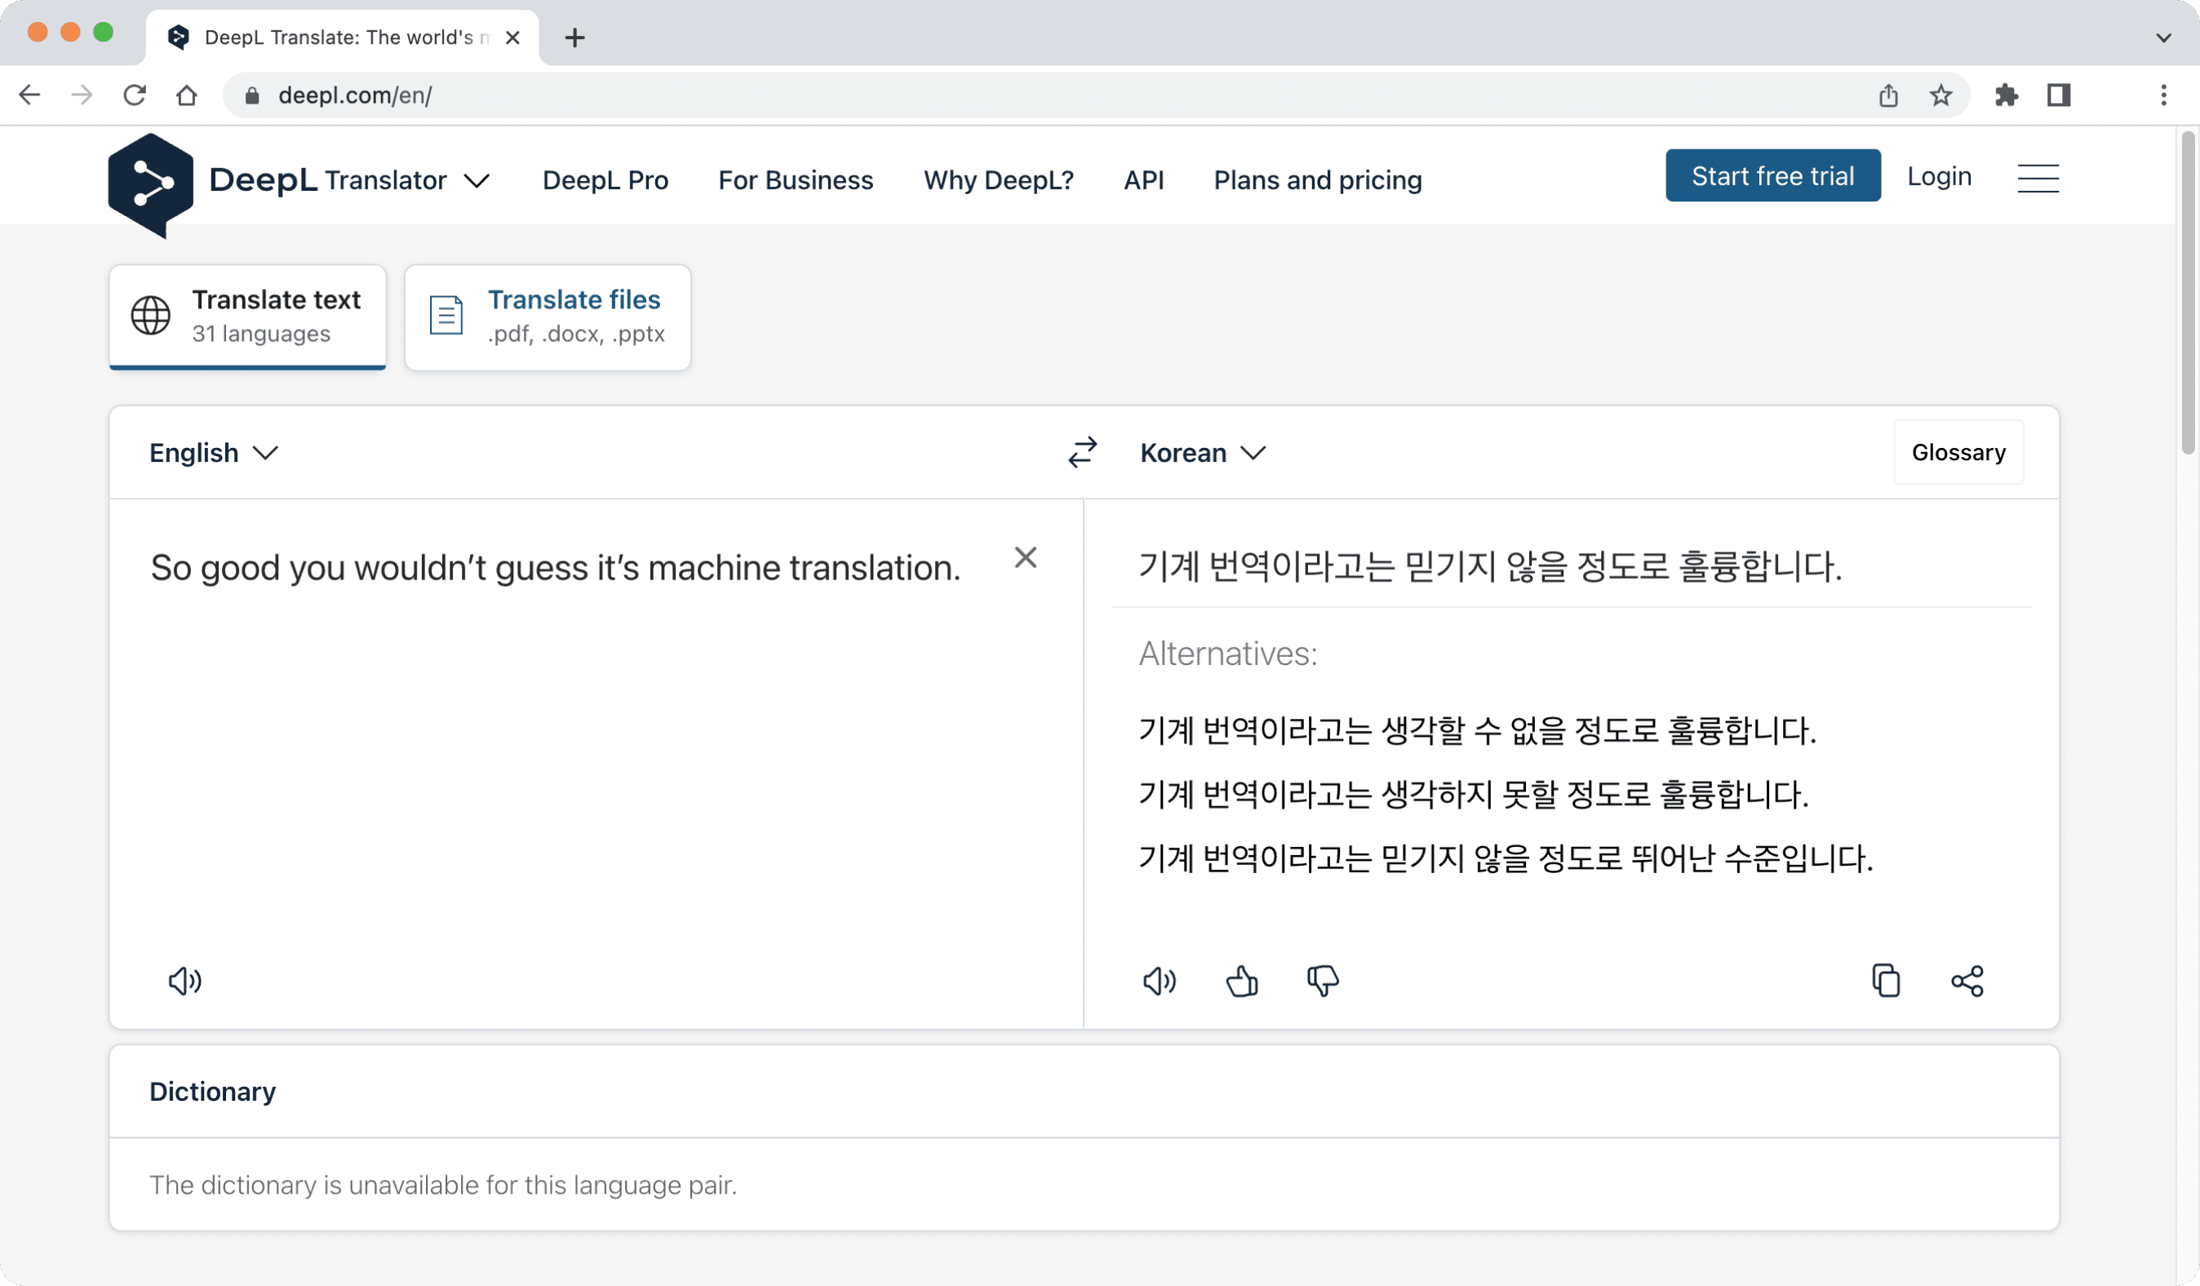This screenshot has width=2200, height=1286.
Task: Click the swap languages arrow icon
Action: tap(1084, 450)
